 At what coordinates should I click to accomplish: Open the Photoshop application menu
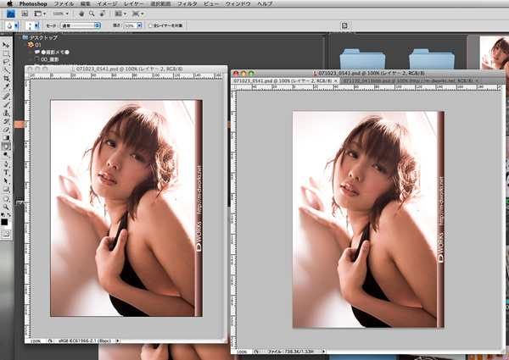click(x=33, y=4)
